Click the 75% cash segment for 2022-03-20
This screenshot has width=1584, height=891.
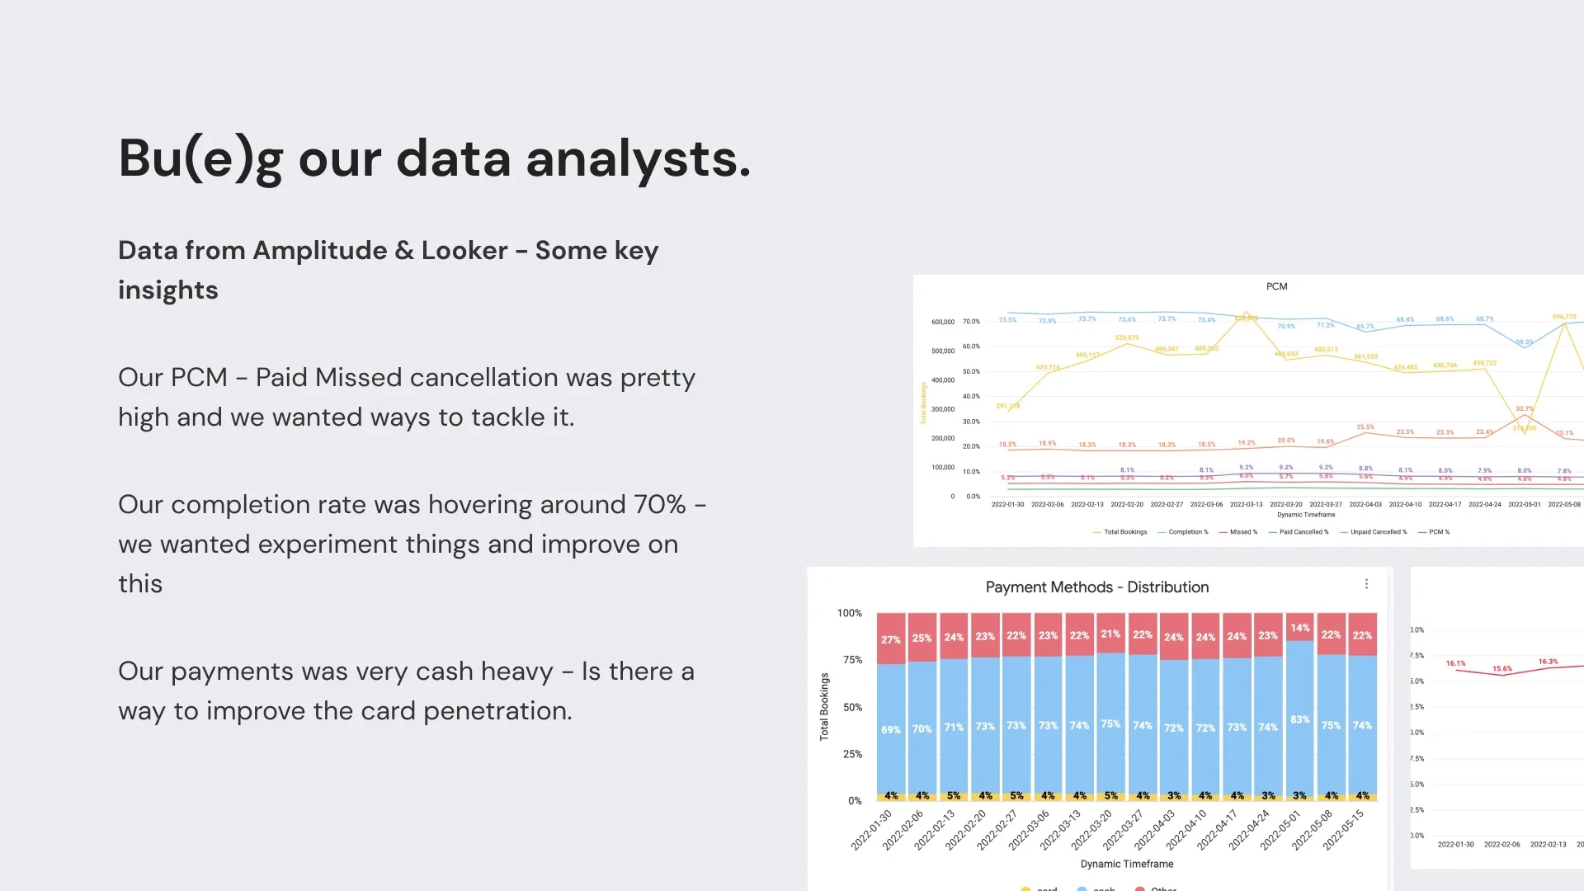pos(1110,724)
